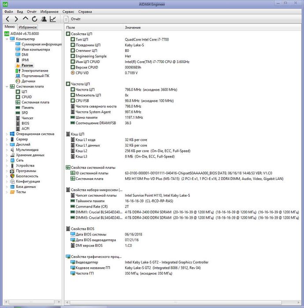Click the Конфигурация icon in tree
Screen dimensions: 304x308
(12, 181)
